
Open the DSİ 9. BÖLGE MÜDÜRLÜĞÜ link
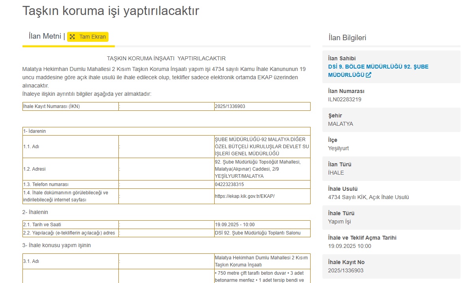point(378,67)
